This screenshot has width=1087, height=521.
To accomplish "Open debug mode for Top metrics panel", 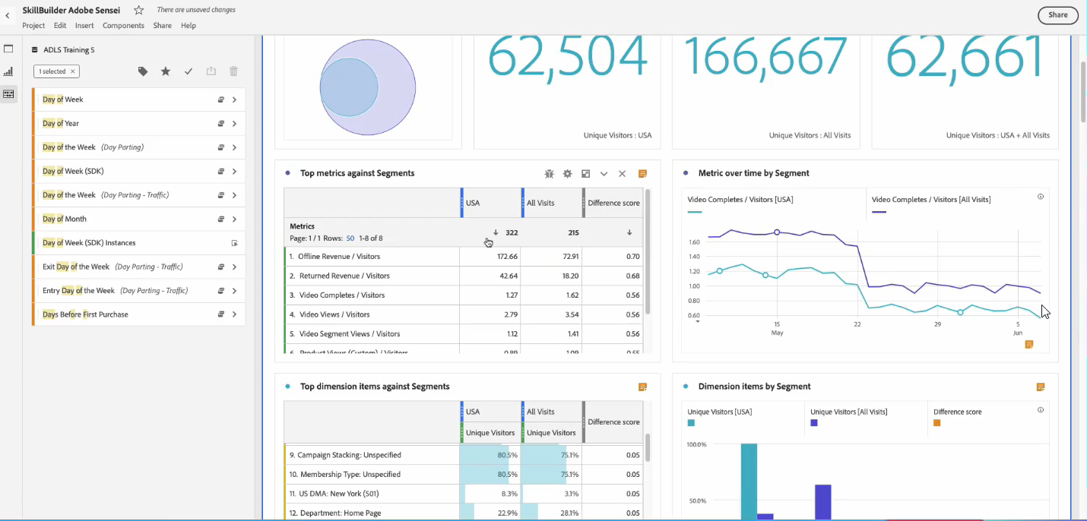I will coord(550,173).
